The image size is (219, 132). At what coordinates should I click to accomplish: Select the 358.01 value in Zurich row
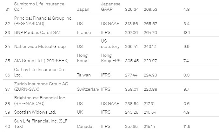pyautogui.click(x=132, y=89)
